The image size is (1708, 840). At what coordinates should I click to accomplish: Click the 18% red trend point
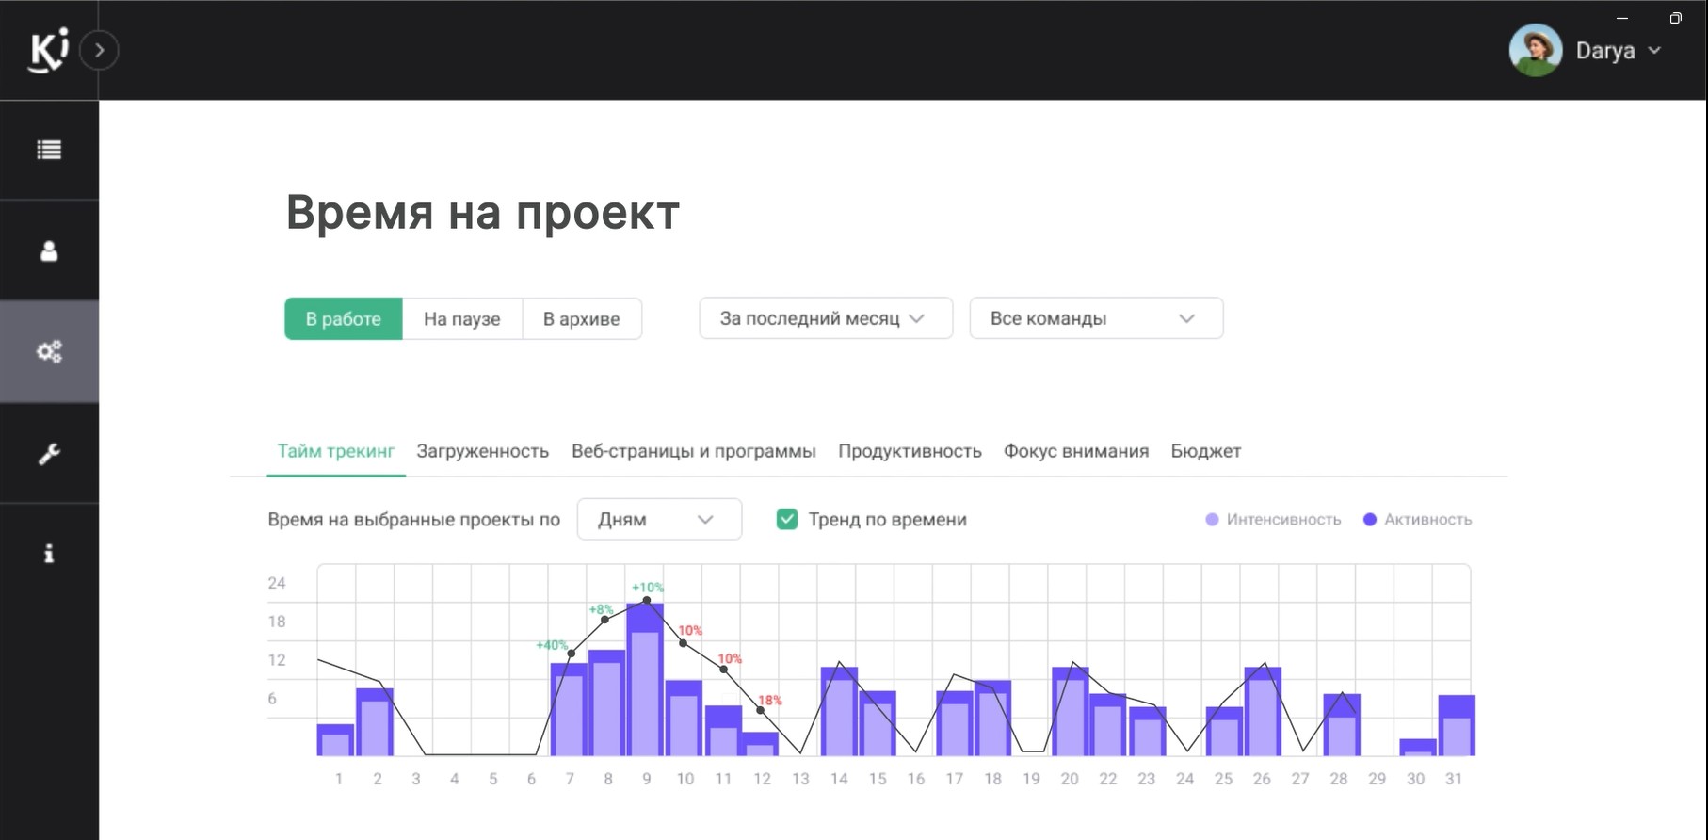[761, 710]
